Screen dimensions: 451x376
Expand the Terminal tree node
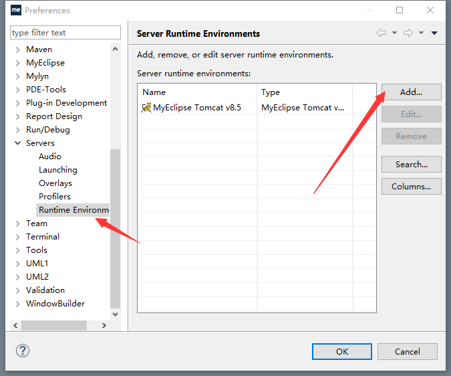(x=17, y=237)
